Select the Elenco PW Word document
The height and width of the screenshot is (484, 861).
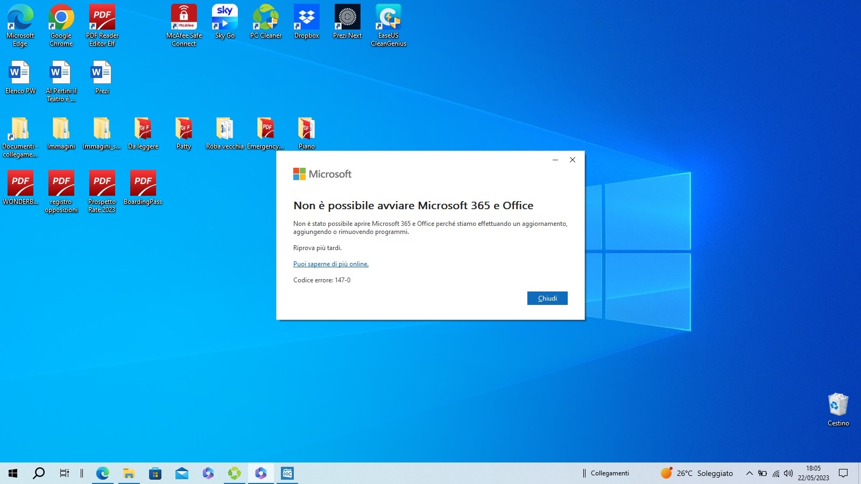pyautogui.click(x=20, y=77)
